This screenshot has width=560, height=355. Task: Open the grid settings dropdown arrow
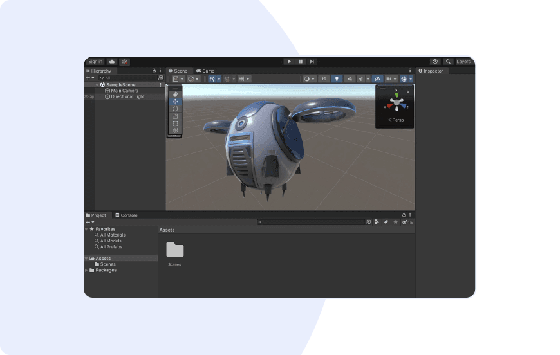[x=219, y=79]
